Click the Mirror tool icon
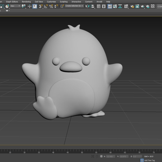 pos(88,6)
